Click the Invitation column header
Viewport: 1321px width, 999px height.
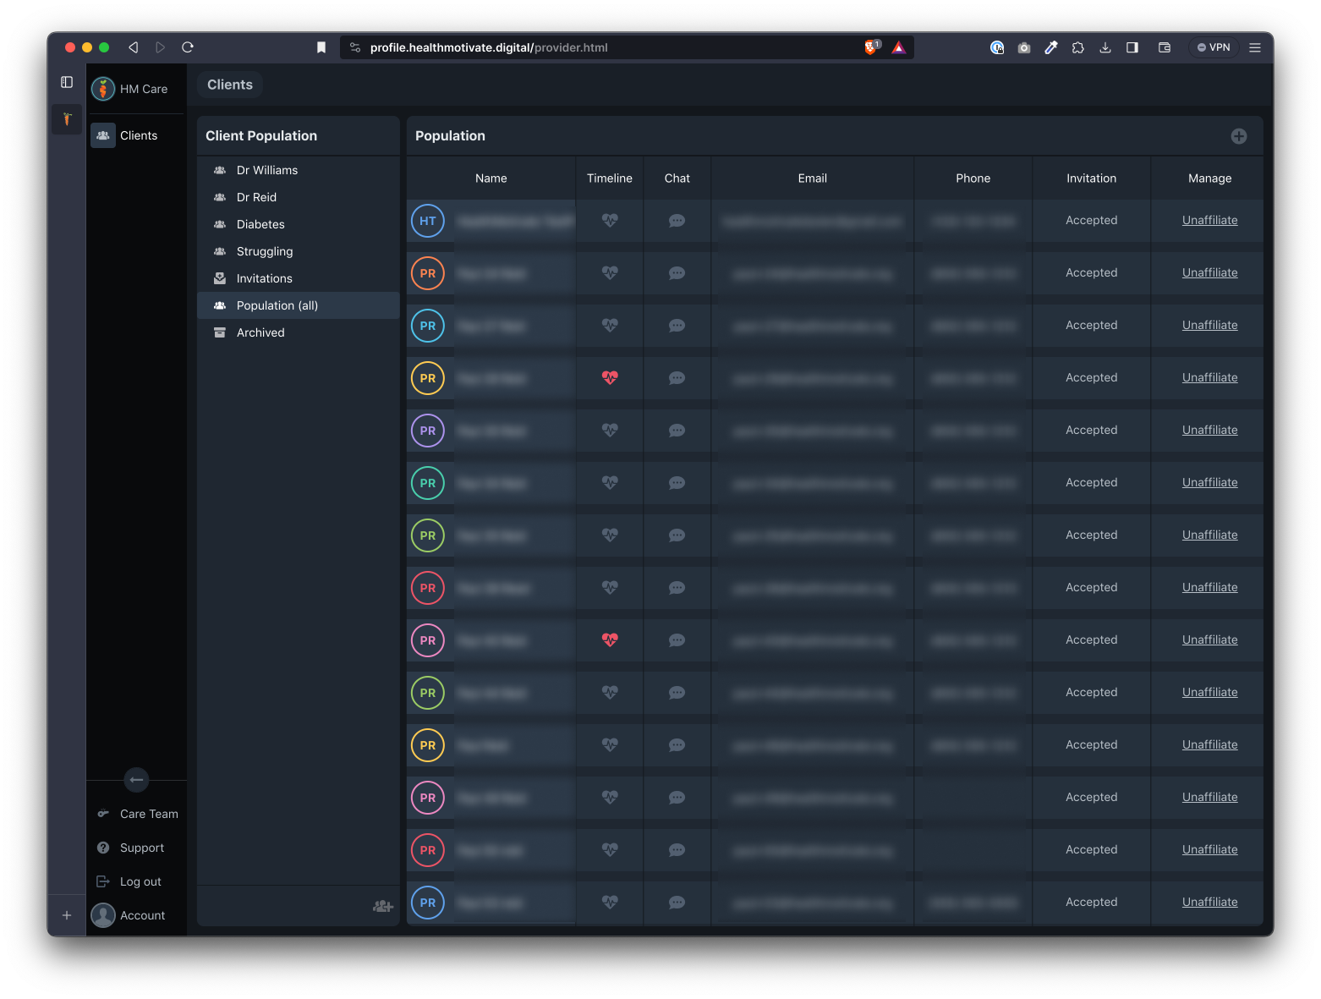point(1092,178)
